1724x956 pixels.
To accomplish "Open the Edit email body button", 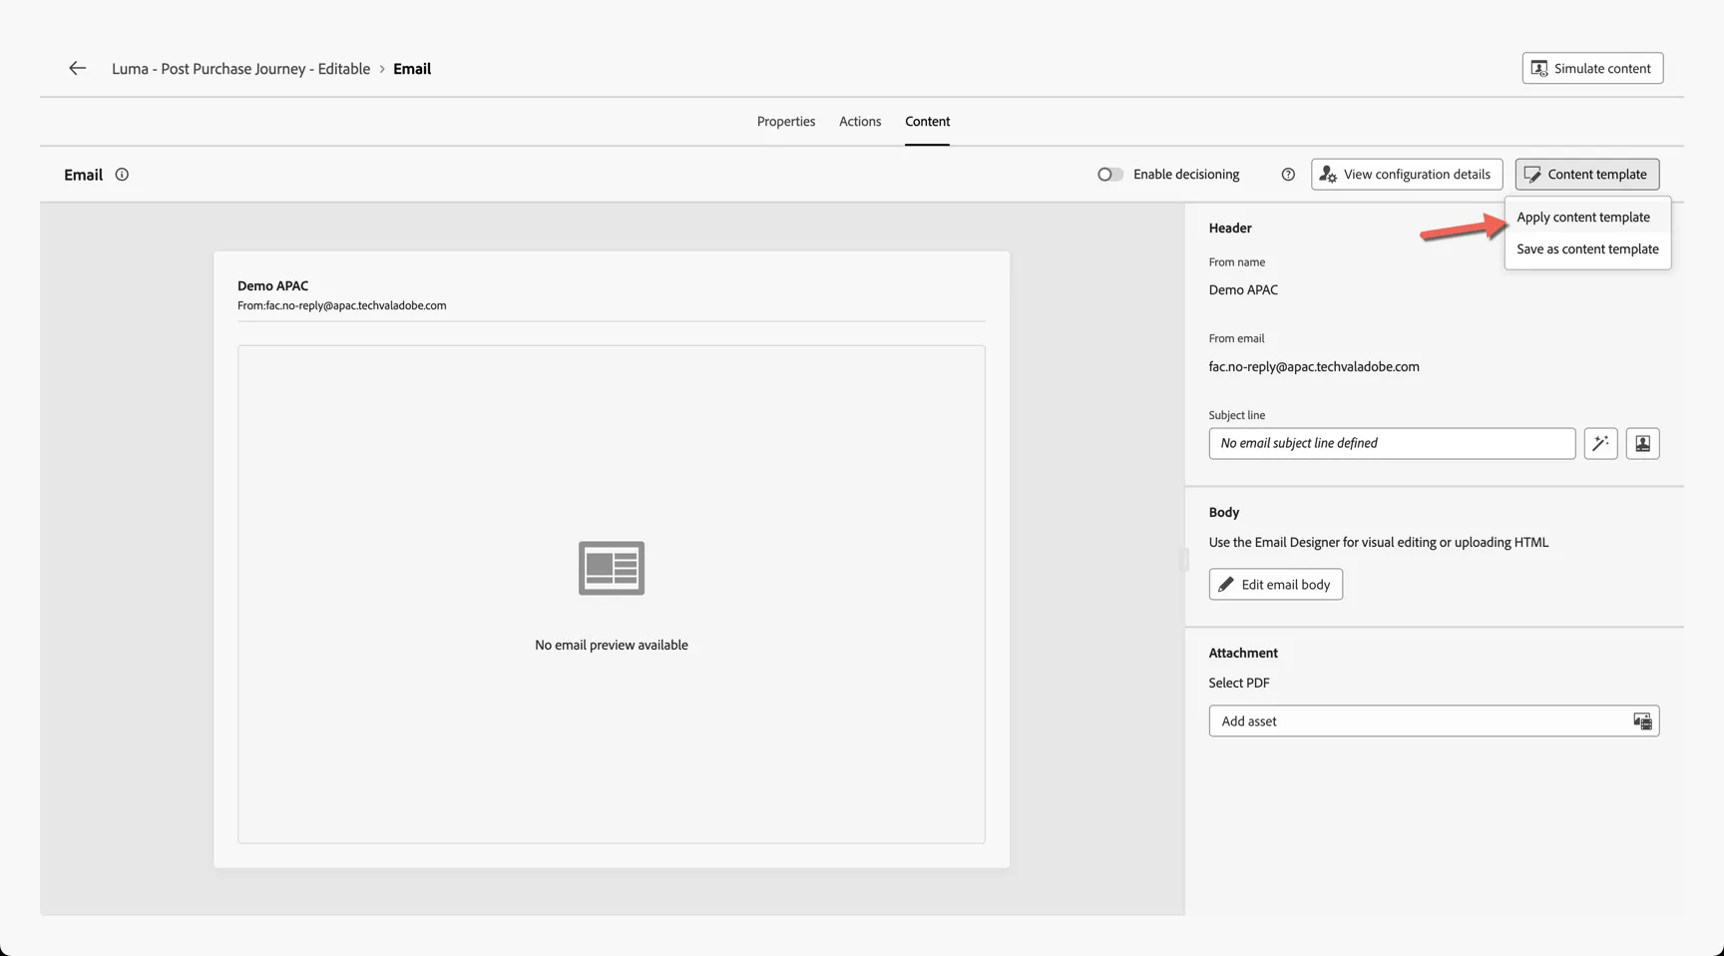I will pyautogui.click(x=1275, y=584).
